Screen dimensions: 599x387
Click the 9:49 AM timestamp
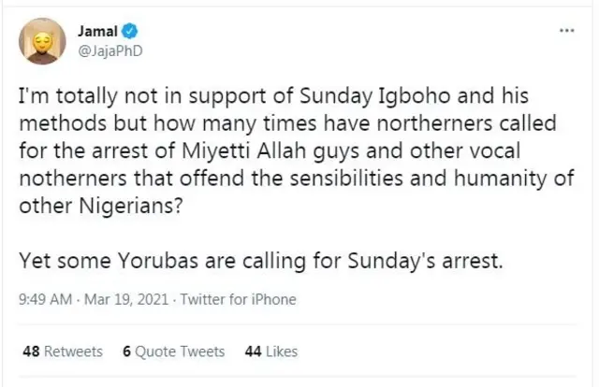pyautogui.click(x=46, y=300)
